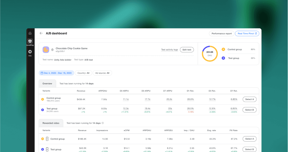Switch to the Overview tab

point(47,83)
